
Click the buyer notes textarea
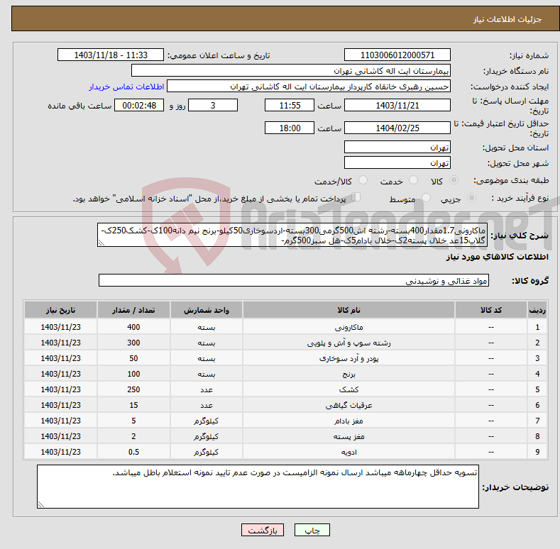click(258, 487)
